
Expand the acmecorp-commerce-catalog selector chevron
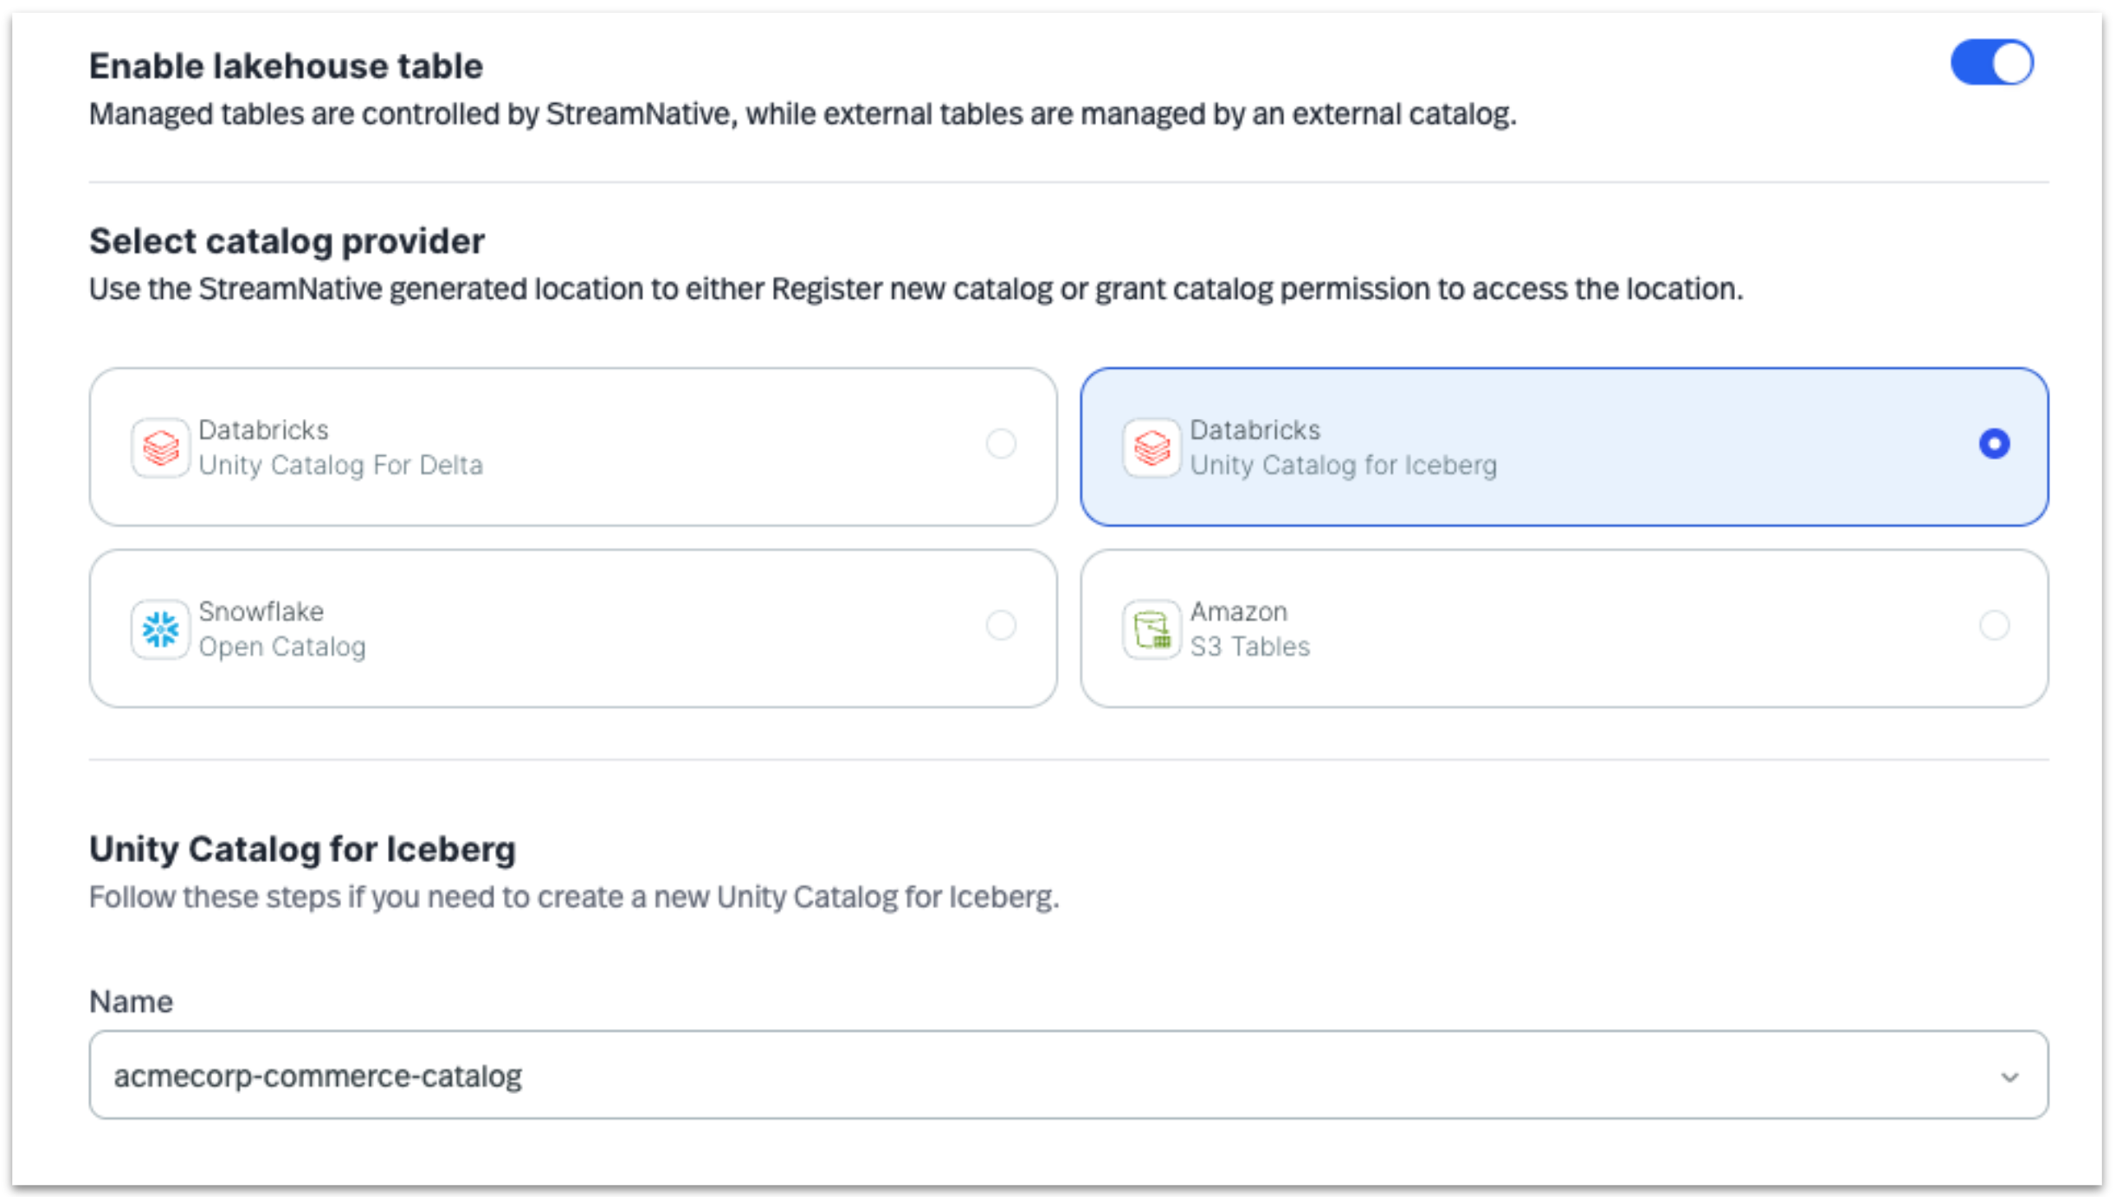click(x=2010, y=1076)
